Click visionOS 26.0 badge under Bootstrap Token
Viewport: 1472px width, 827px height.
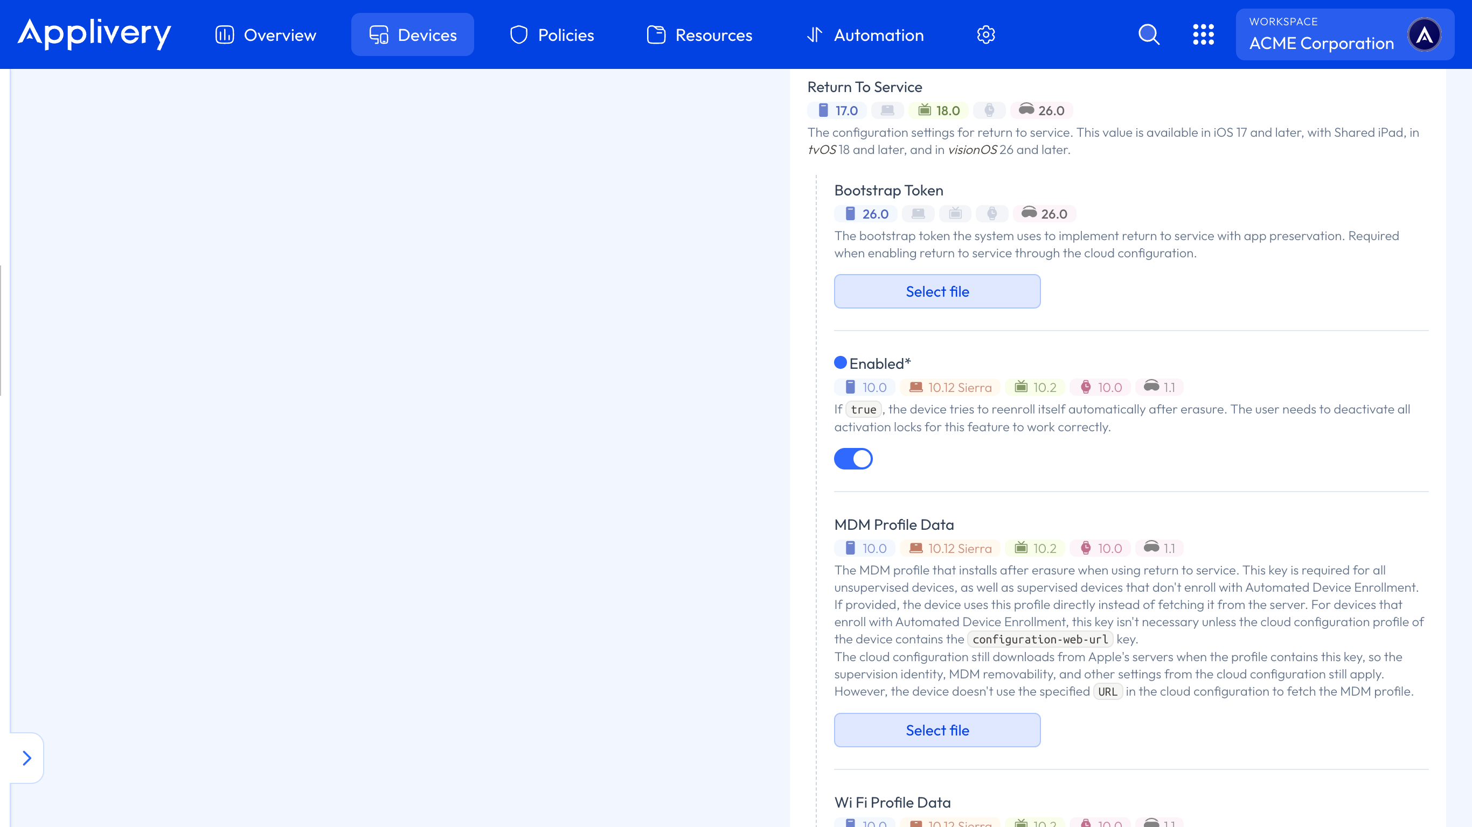coord(1045,214)
